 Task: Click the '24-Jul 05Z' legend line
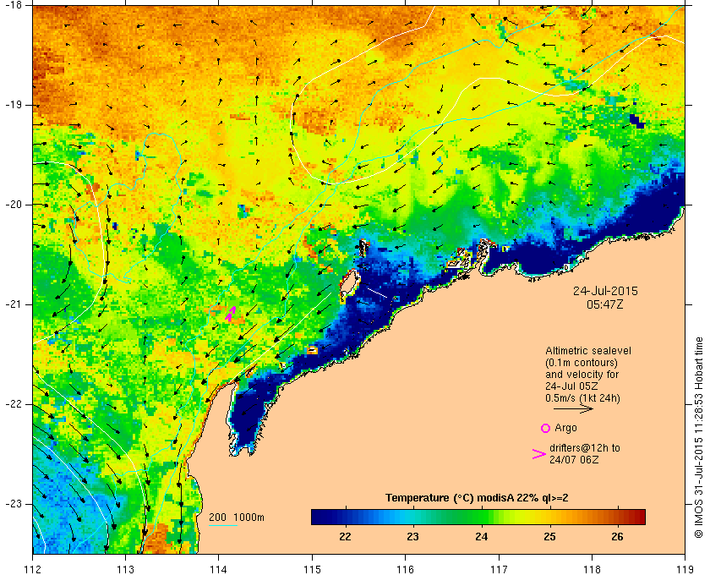(571, 386)
